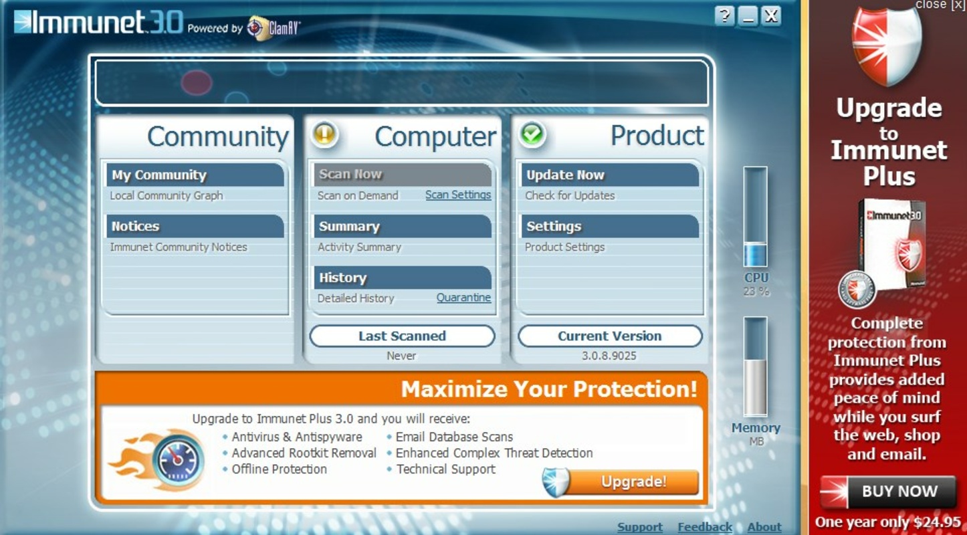Open My Community

pos(195,175)
